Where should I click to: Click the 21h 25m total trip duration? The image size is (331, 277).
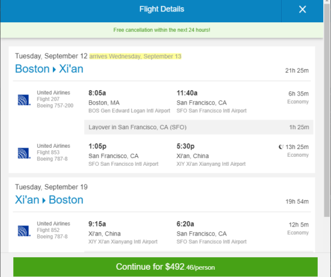[297, 70]
